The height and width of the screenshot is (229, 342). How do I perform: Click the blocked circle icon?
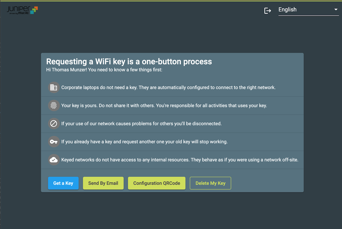pyautogui.click(x=54, y=124)
